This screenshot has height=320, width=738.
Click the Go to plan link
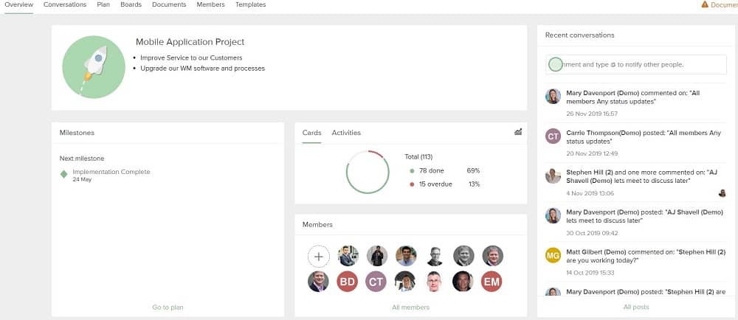coord(168,307)
